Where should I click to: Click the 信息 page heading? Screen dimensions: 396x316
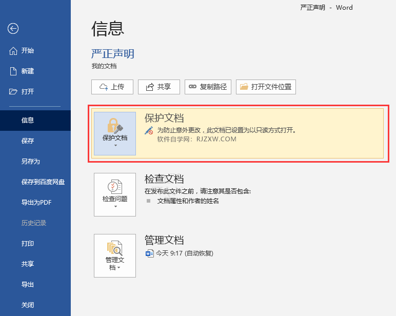pyautogui.click(x=108, y=29)
